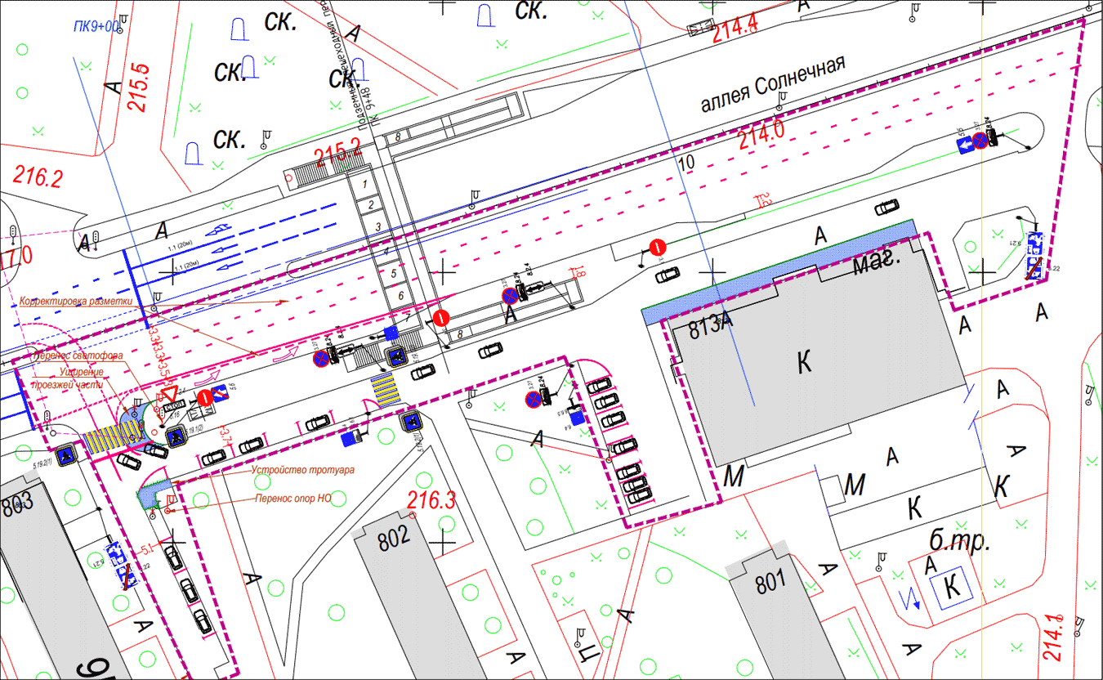Select the no-entry sign next to the СТОП plate
Image resolution: width=1103 pixels, height=680 pixels.
(205, 397)
